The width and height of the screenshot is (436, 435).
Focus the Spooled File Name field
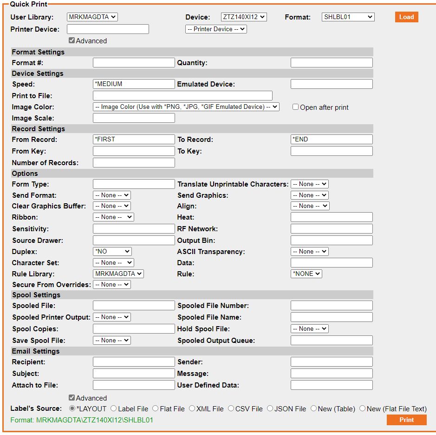click(x=332, y=317)
